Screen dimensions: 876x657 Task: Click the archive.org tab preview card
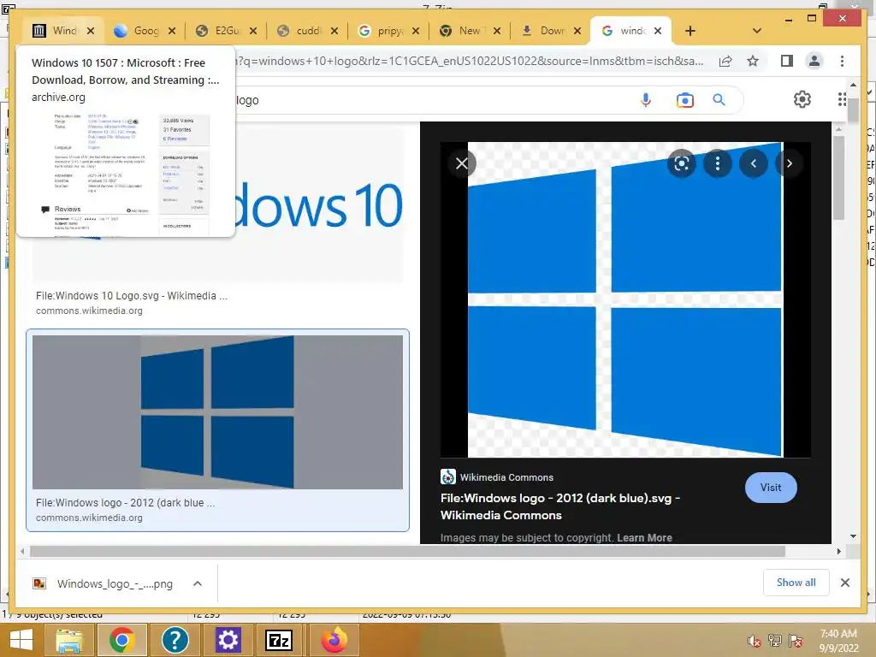(126, 141)
